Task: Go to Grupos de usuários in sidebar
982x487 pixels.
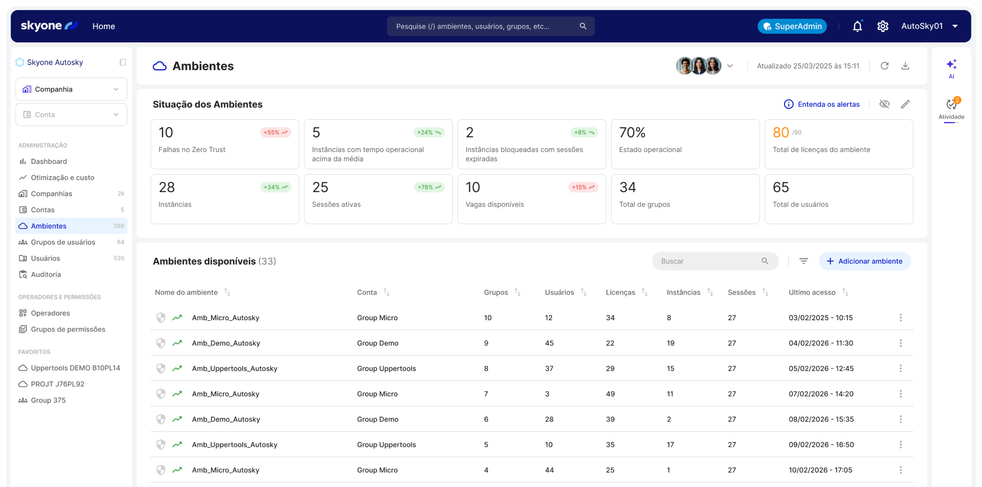Action: 63,242
